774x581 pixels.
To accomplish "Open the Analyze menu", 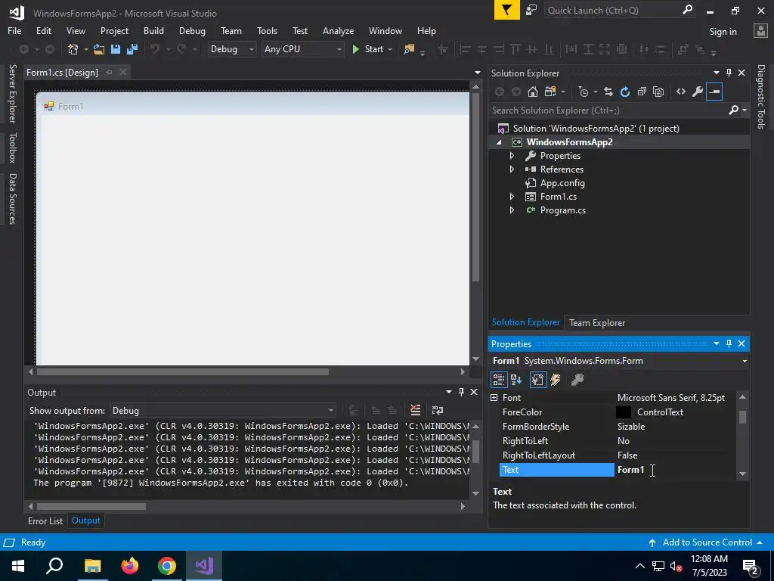I will [x=338, y=30].
